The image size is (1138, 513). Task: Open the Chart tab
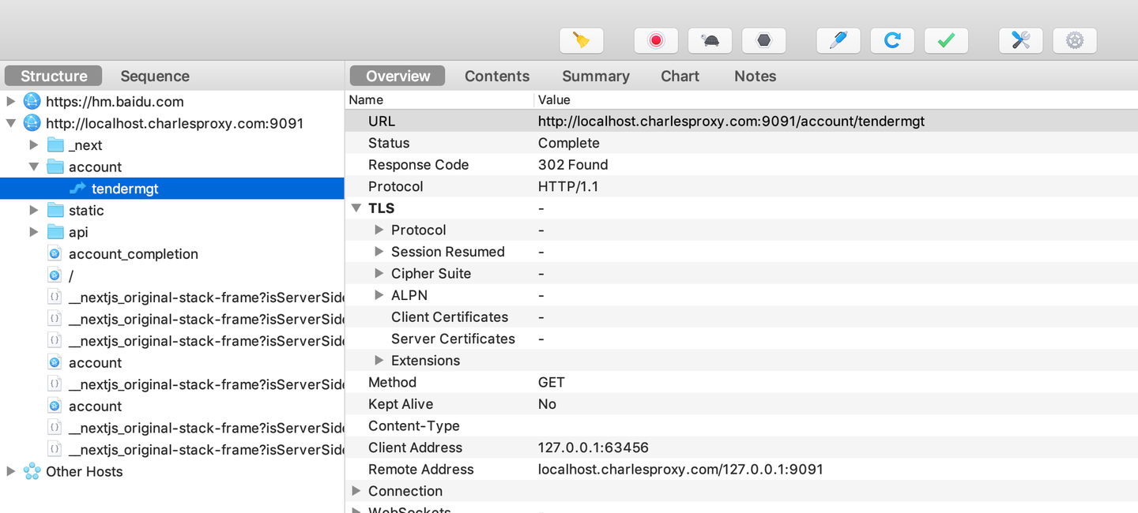(680, 76)
